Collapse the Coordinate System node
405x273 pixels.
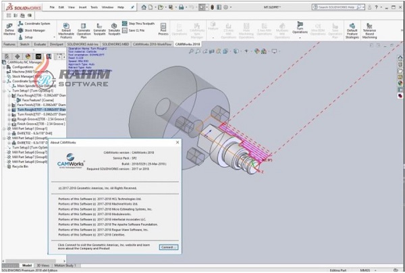4,81
